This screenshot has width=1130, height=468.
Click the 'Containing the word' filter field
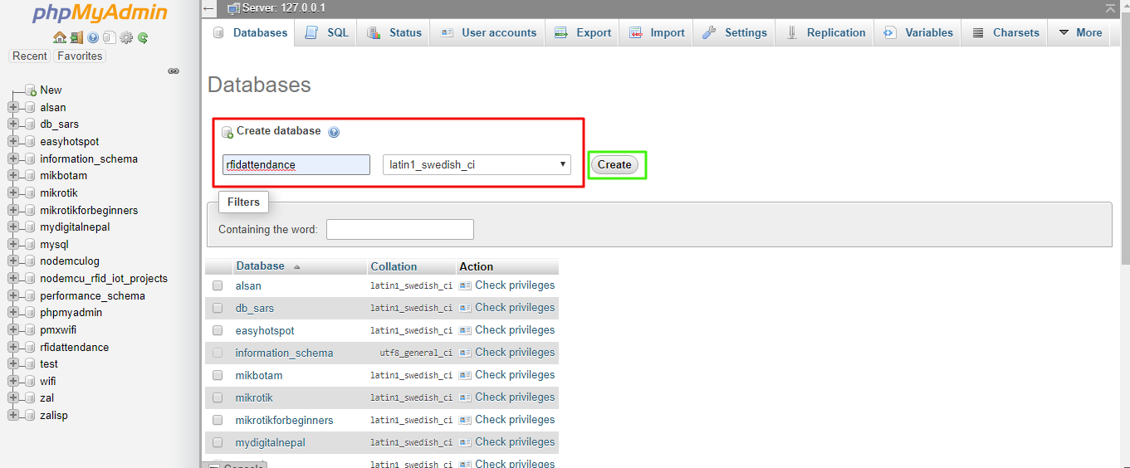(399, 230)
